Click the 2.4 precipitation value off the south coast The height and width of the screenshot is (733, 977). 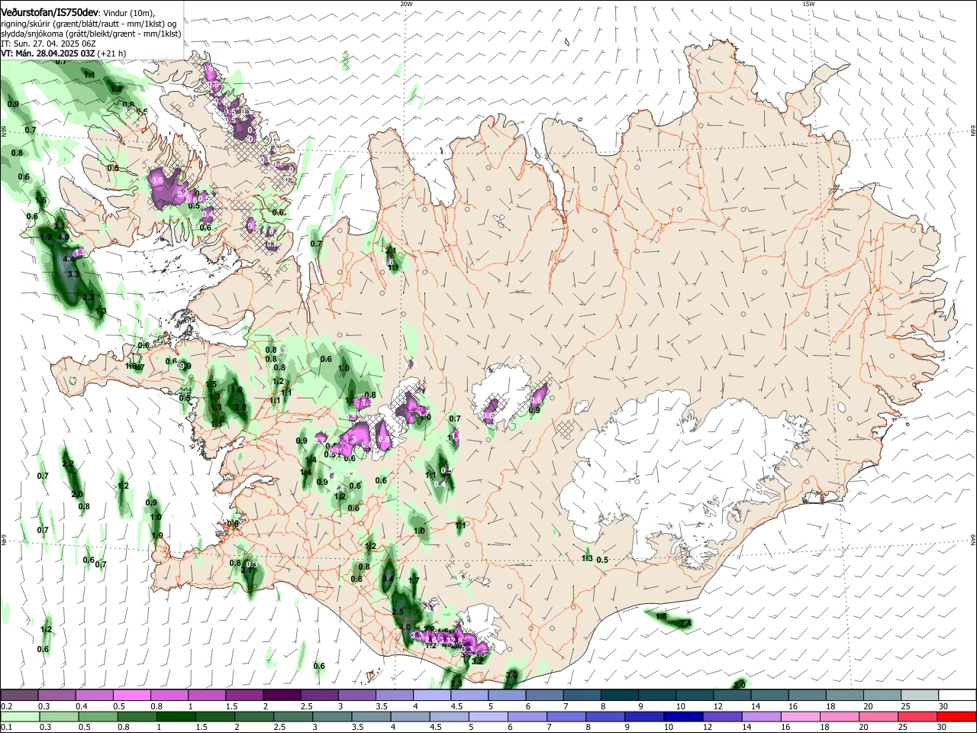point(685,624)
